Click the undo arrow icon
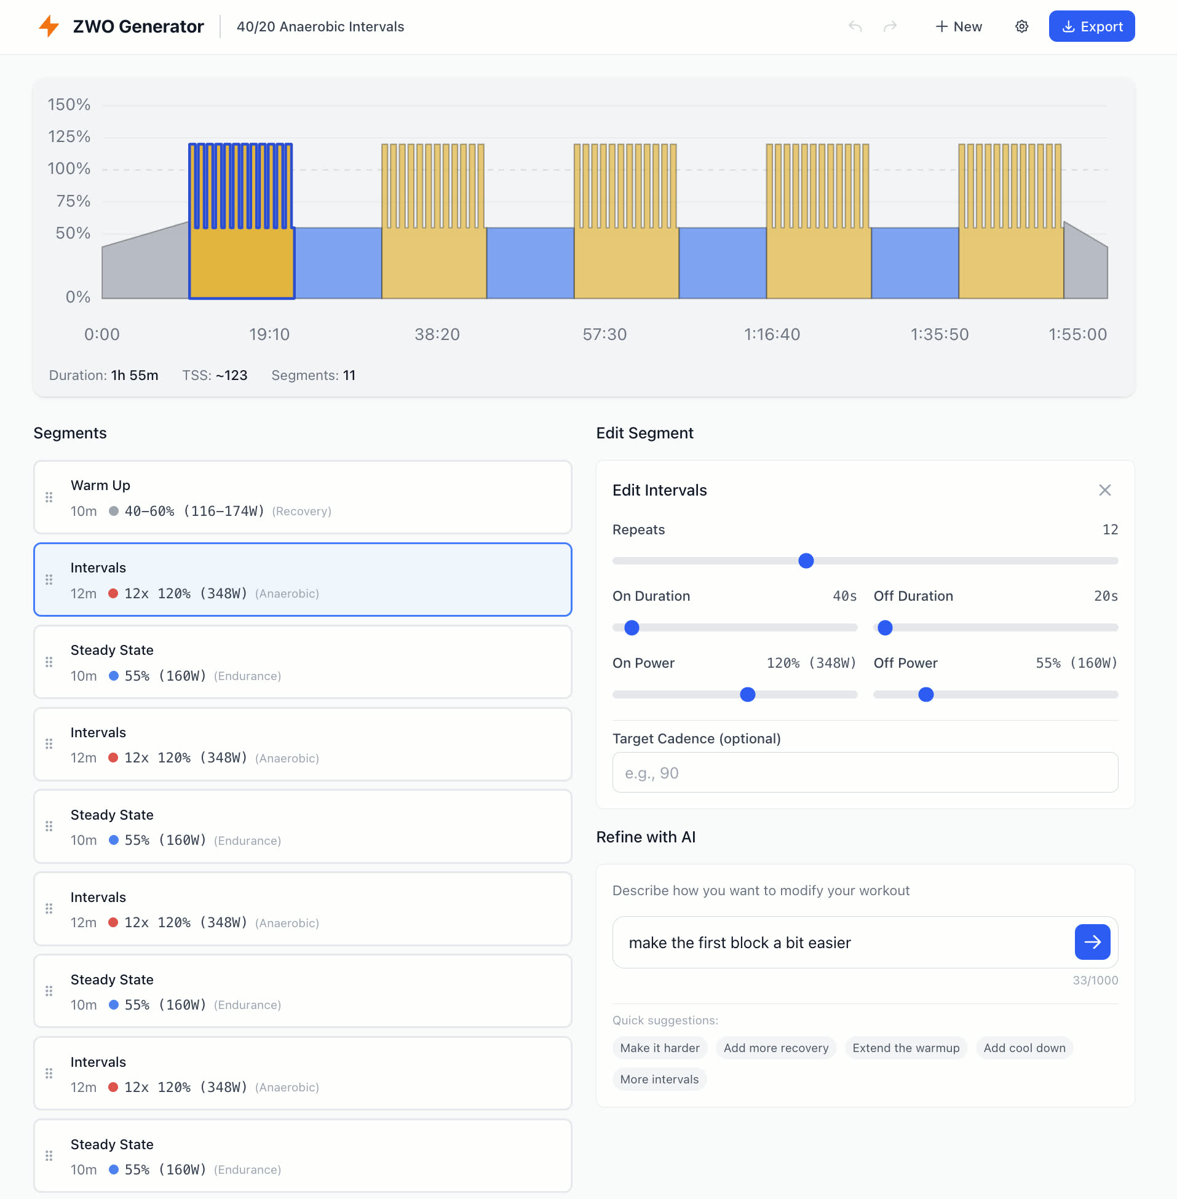The height and width of the screenshot is (1199, 1177). pos(855,26)
